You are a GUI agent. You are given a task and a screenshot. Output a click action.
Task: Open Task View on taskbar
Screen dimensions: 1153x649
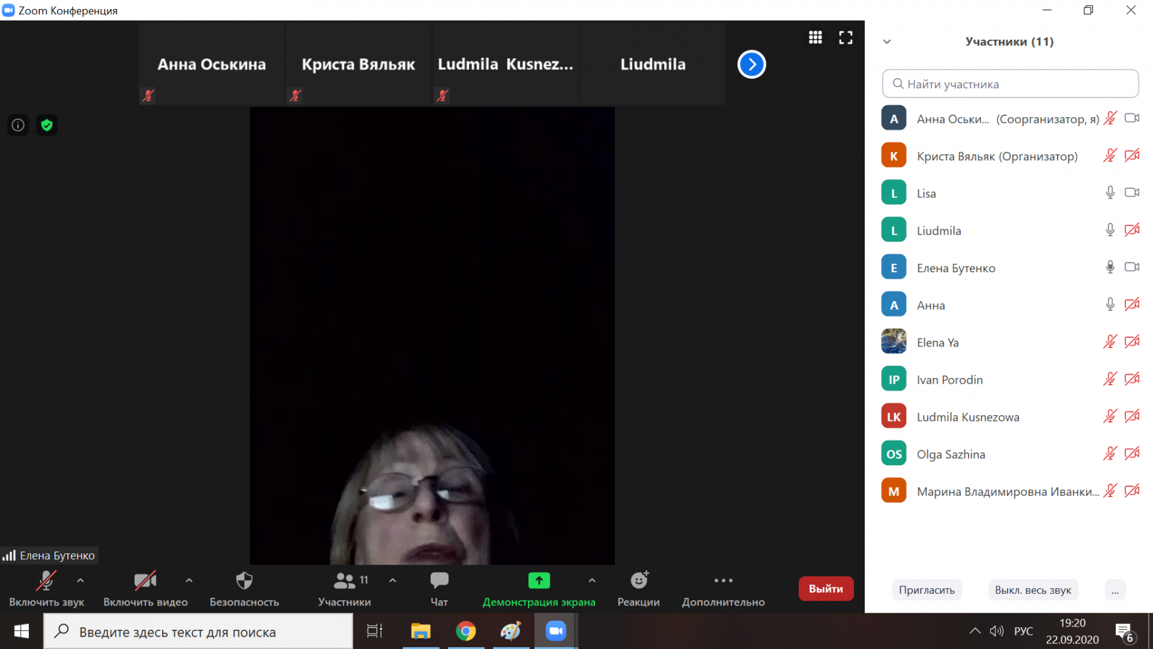click(374, 631)
